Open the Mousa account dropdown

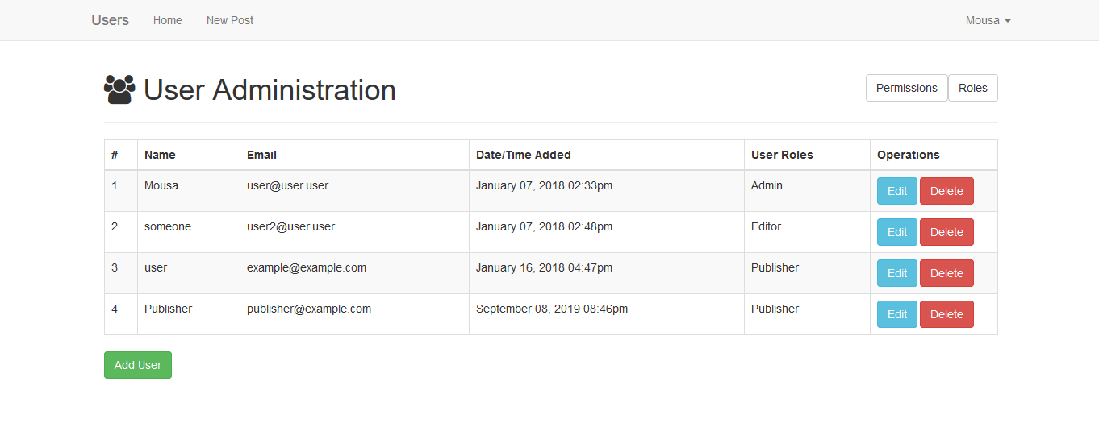(988, 20)
